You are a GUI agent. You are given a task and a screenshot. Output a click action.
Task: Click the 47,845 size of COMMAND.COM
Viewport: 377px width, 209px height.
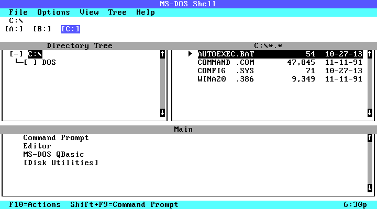coord(301,62)
